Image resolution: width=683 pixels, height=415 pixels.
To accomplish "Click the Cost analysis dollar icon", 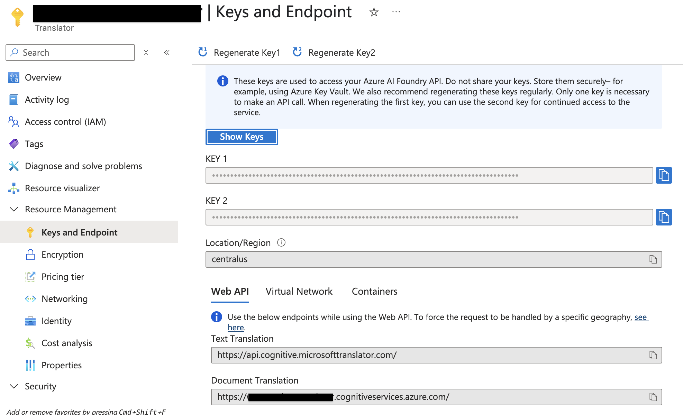I will coord(30,343).
